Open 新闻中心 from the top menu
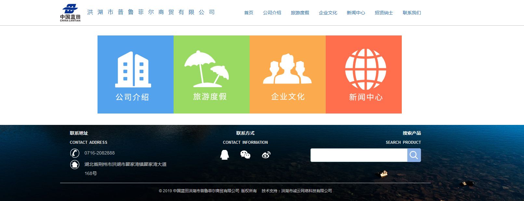 click(356, 13)
